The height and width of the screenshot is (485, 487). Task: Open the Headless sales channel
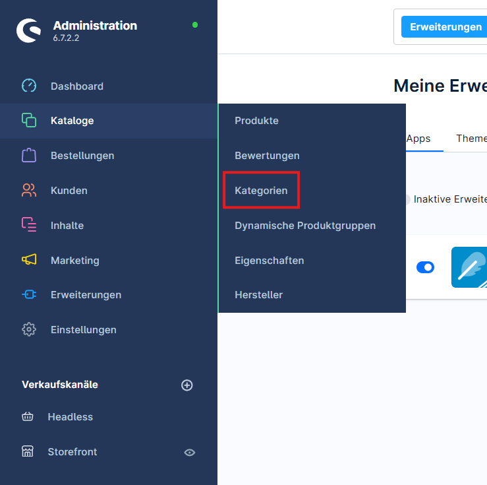(x=70, y=417)
